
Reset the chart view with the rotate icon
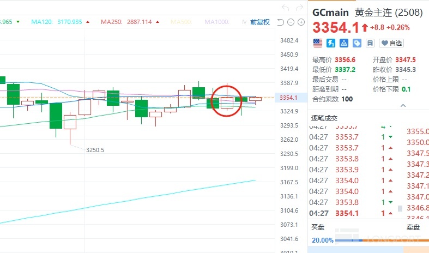click(281, 22)
